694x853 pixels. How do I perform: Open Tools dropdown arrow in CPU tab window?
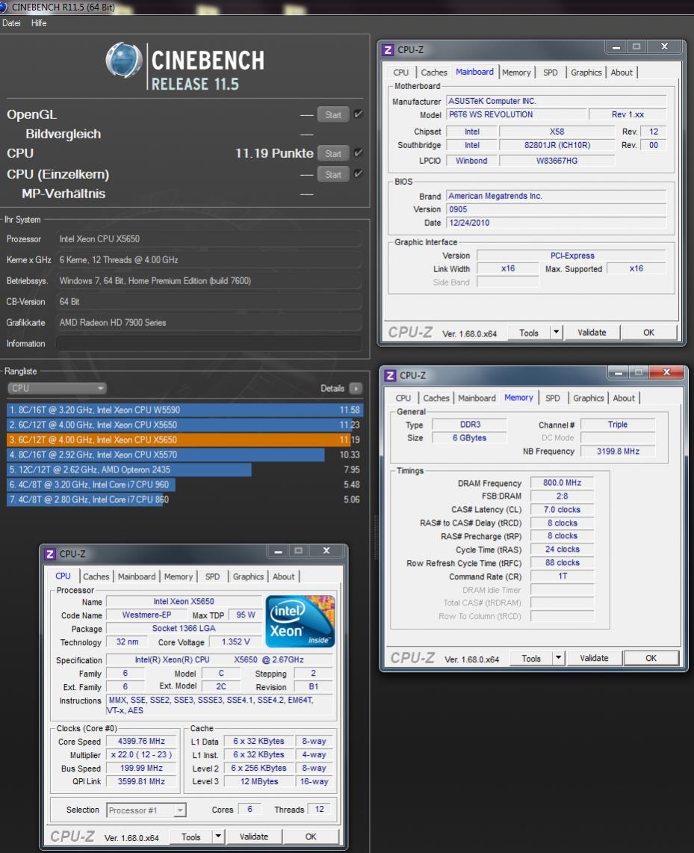218,836
